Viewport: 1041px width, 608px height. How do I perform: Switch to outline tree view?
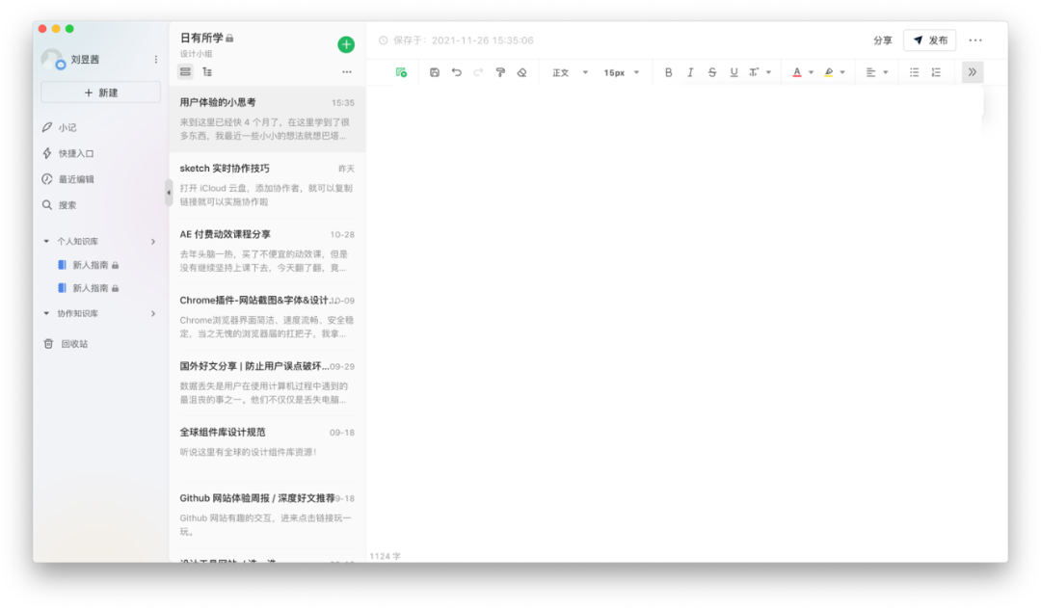207,71
